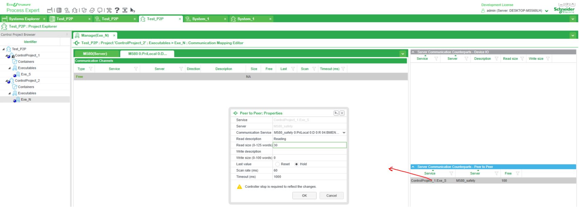Click the Timeout (ms) value field
This screenshot has width=581, height=207.
point(309,177)
